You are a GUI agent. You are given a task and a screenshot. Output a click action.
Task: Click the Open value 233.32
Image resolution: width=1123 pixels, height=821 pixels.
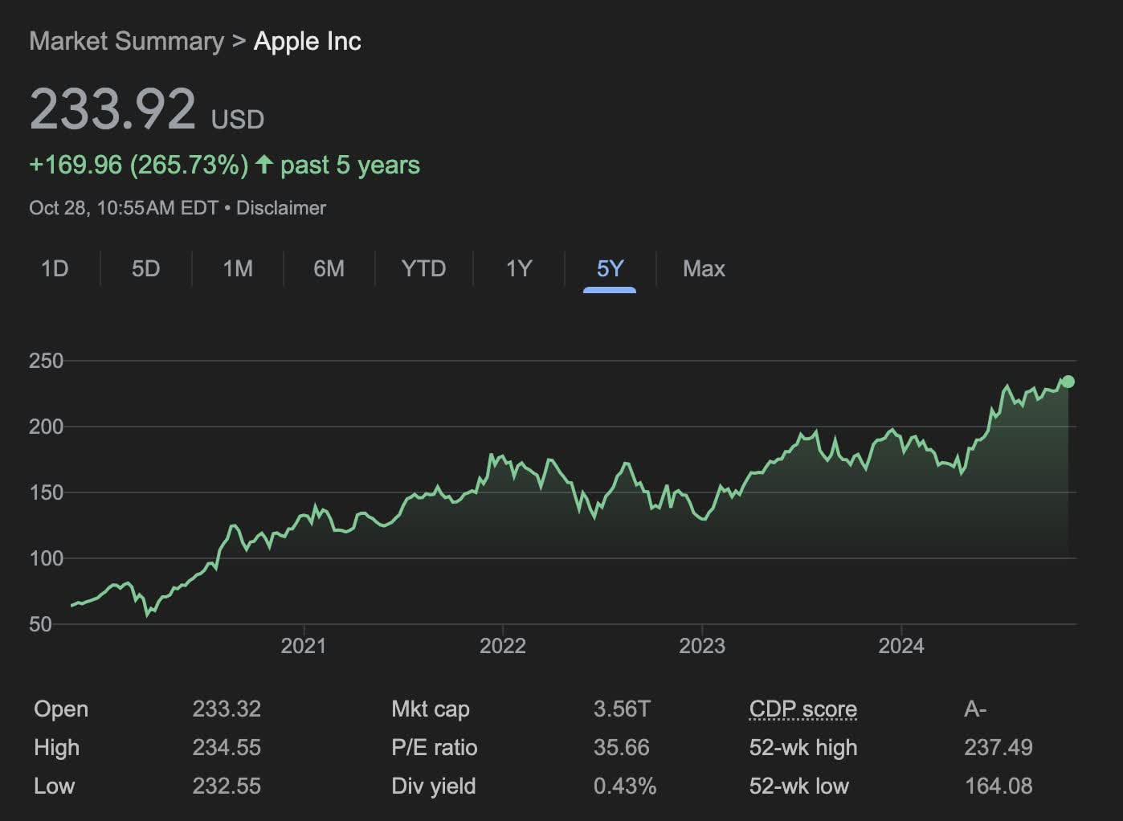coord(227,709)
